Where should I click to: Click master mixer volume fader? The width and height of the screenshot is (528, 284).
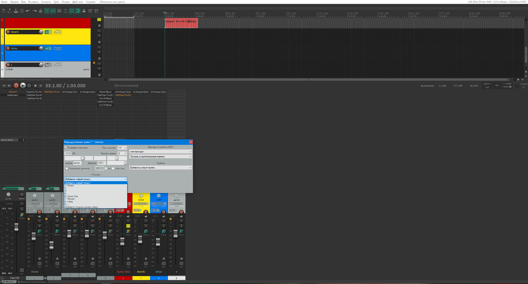point(16,227)
